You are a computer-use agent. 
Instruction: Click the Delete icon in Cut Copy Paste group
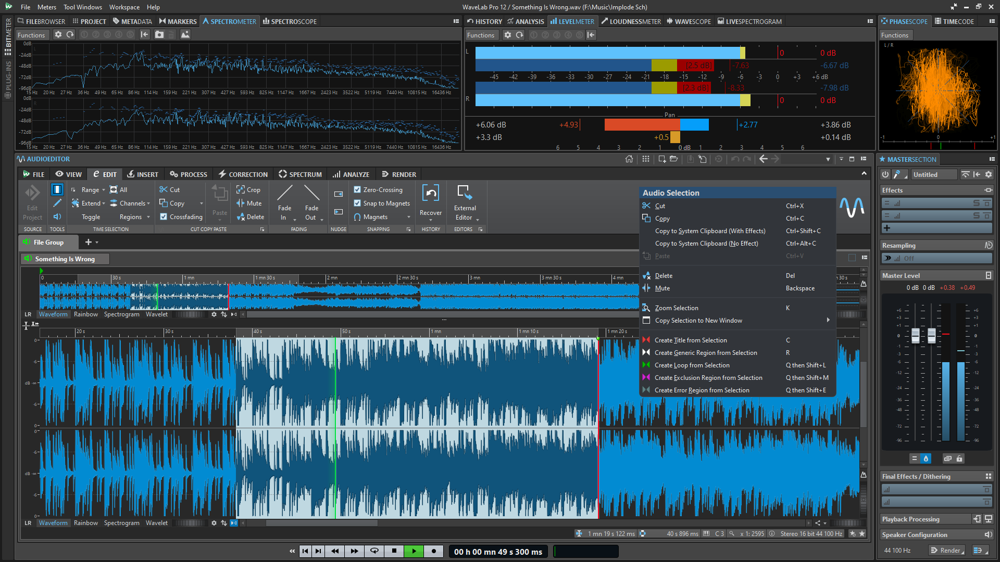(251, 217)
